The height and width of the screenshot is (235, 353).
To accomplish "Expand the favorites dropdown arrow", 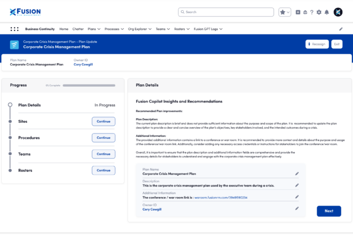I will 288,12.
